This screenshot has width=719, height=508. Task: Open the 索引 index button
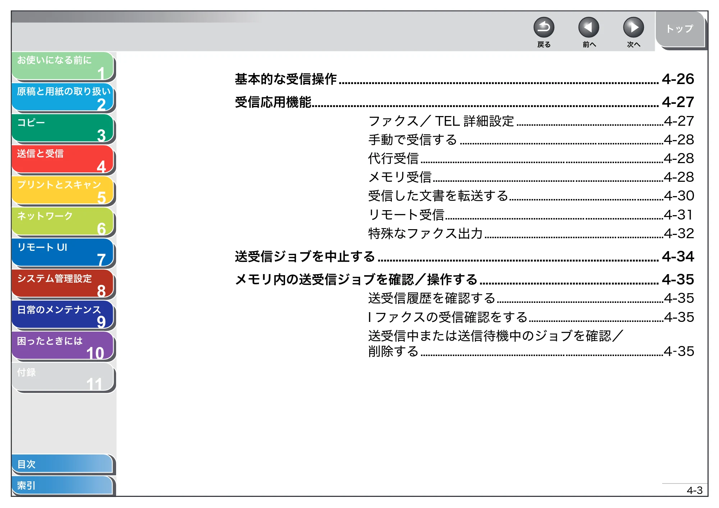(x=62, y=485)
